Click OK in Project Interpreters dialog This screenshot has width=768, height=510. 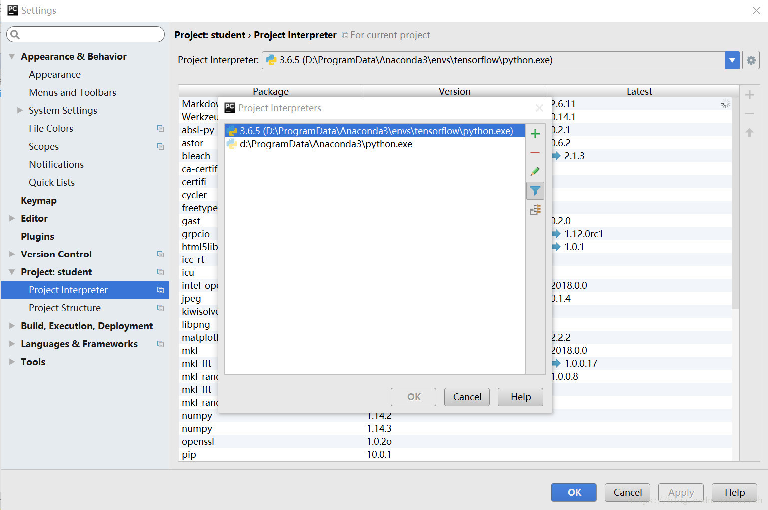[413, 397]
